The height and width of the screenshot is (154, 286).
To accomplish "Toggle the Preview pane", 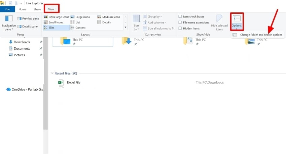I will tap(28, 18).
